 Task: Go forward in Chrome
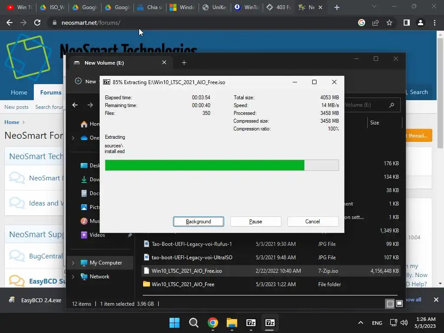23,23
